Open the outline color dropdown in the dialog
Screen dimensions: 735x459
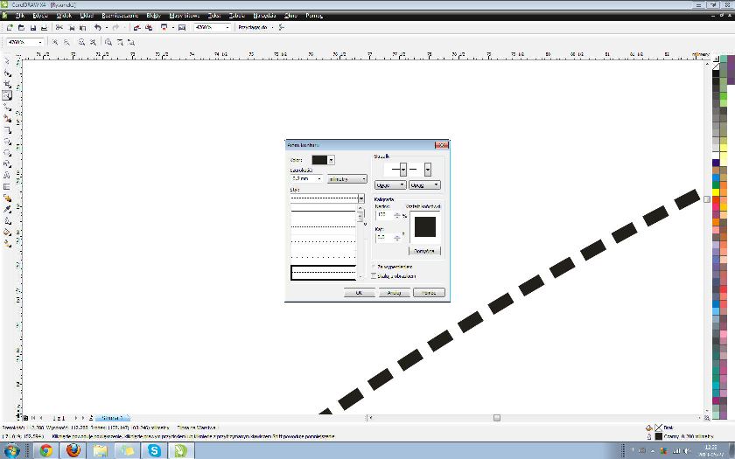pyautogui.click(x=331, y=160)
